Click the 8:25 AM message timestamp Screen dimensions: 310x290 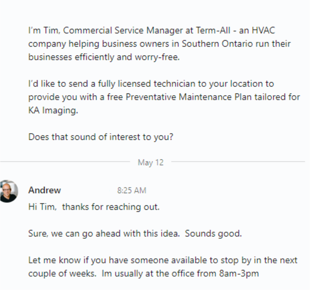[x=132, y=190]
